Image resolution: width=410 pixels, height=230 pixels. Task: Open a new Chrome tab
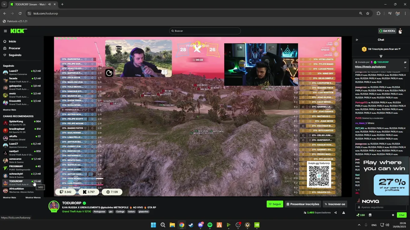[62, 4]
